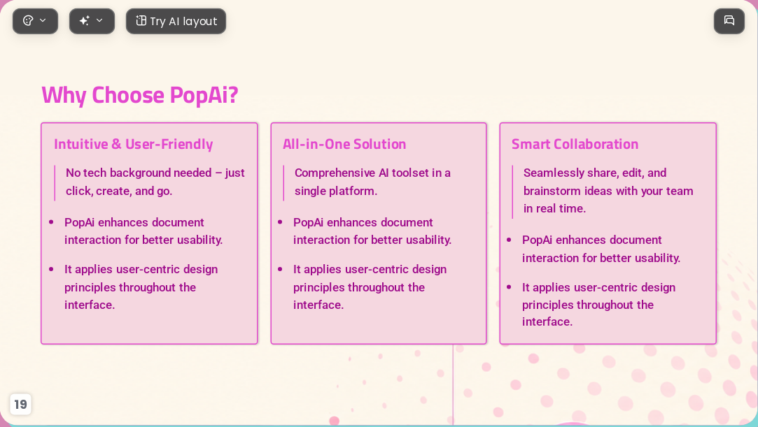Select 'Intuitive & User-Friendly' card heading
The image size is (758, 427).
(x=134, y=144)
